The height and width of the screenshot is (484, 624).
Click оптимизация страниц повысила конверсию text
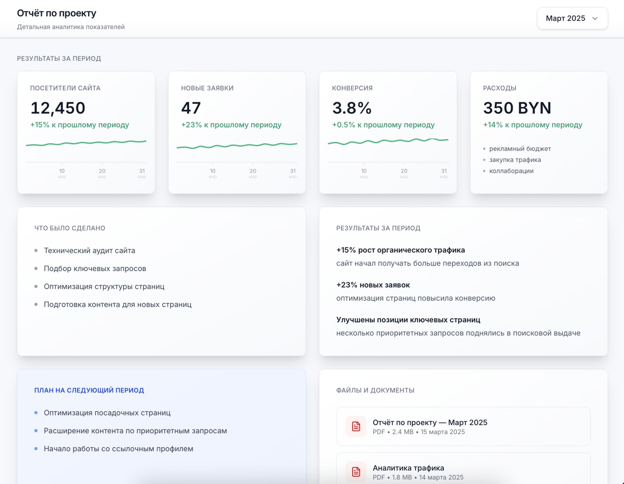(x=416, y=298)
